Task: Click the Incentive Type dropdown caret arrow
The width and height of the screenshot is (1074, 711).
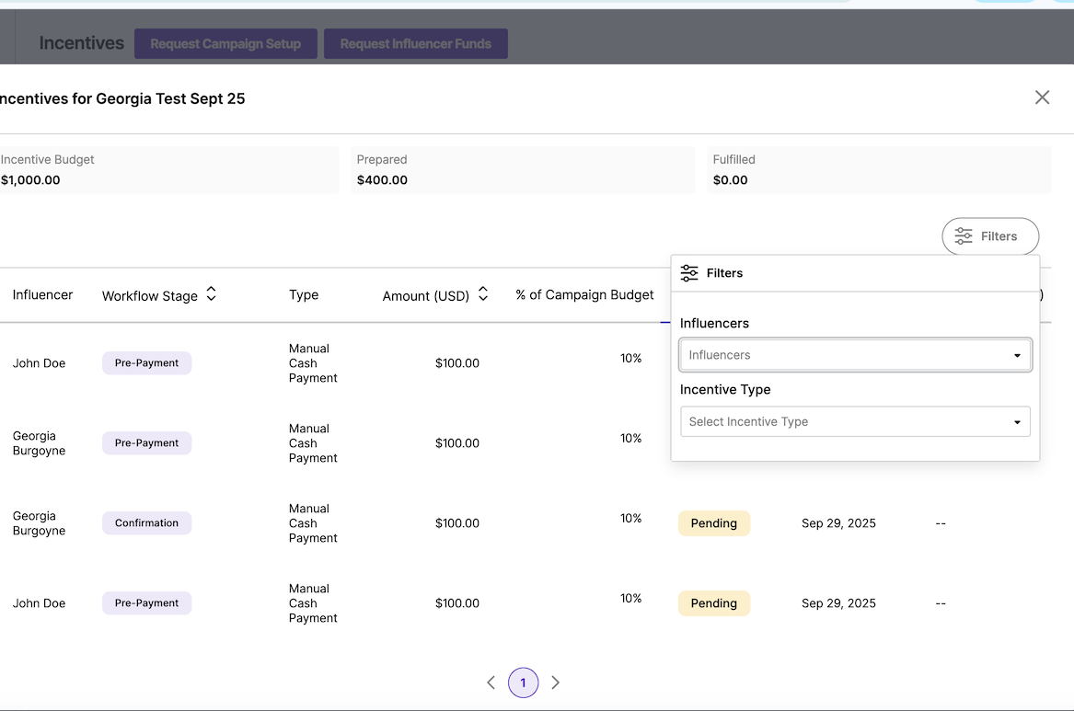Action: tap(1017, 423)
